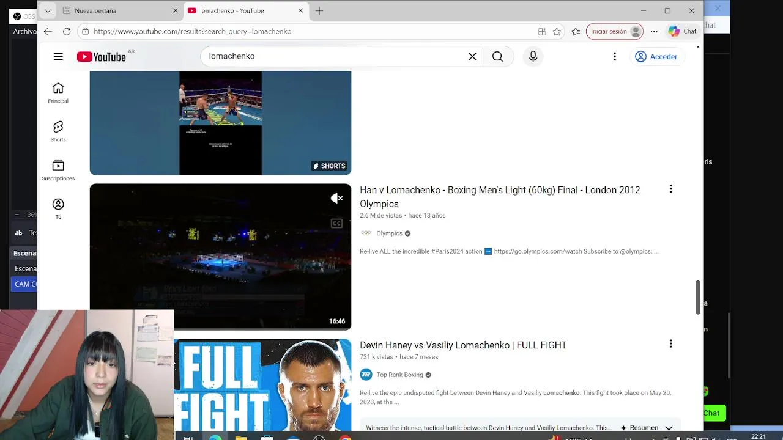Play the FULL FIGHT thumbnail
This screenshot has width=783, height=440.
coord(262,385)
